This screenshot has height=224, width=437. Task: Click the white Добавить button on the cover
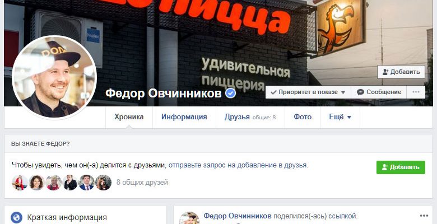coord(401,72)
